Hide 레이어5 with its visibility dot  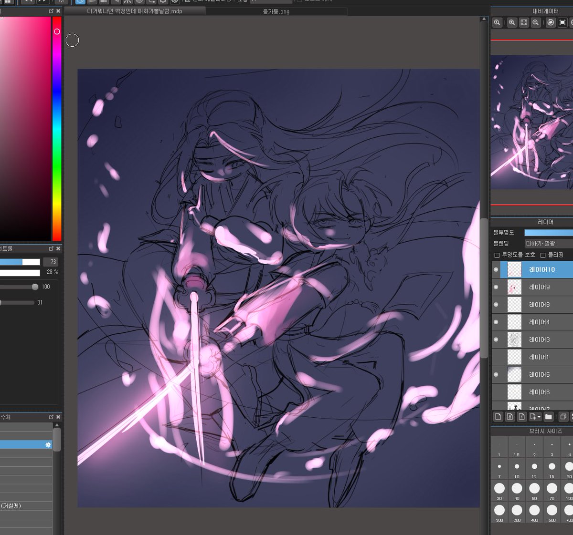click(x=496, y=374)
